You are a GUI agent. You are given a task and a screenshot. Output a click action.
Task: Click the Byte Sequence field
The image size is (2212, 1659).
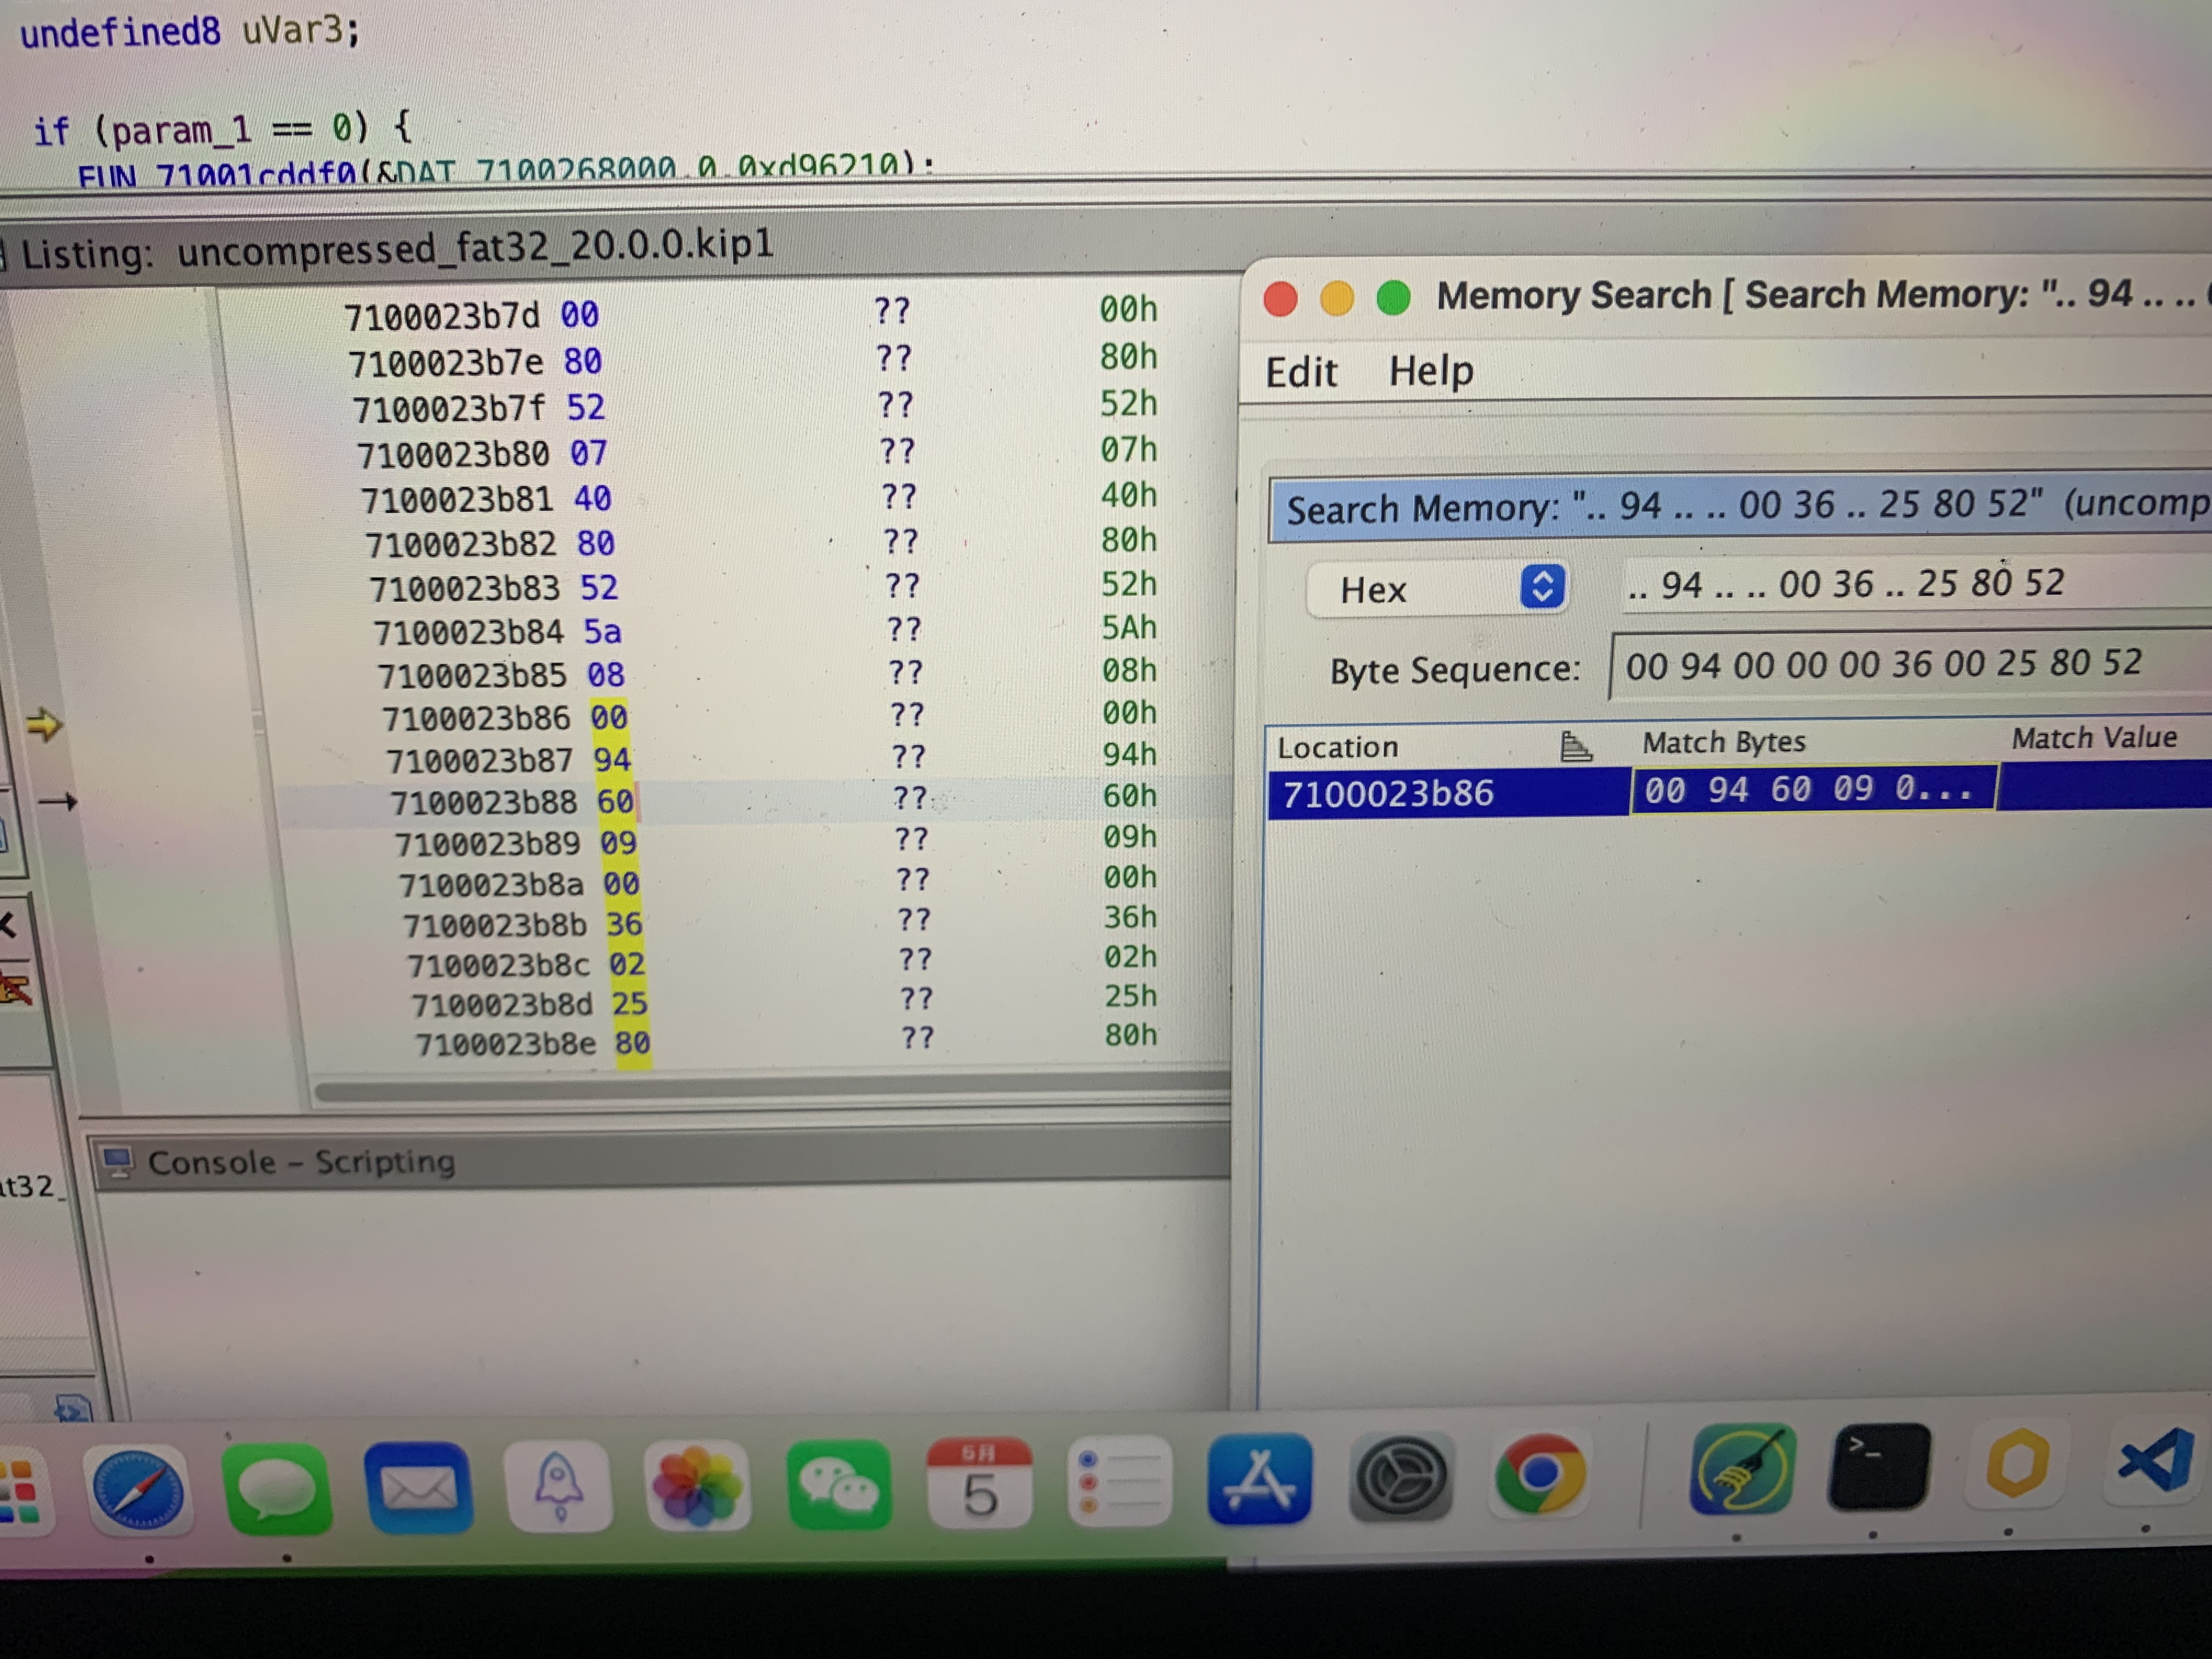1911,664
